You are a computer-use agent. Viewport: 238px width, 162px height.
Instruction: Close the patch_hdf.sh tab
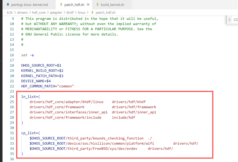click(88, 5)
